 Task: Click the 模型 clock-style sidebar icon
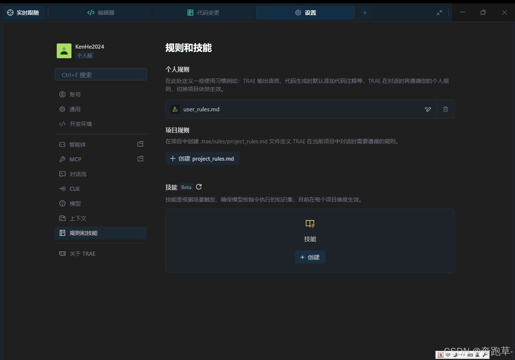coord(62,203)
